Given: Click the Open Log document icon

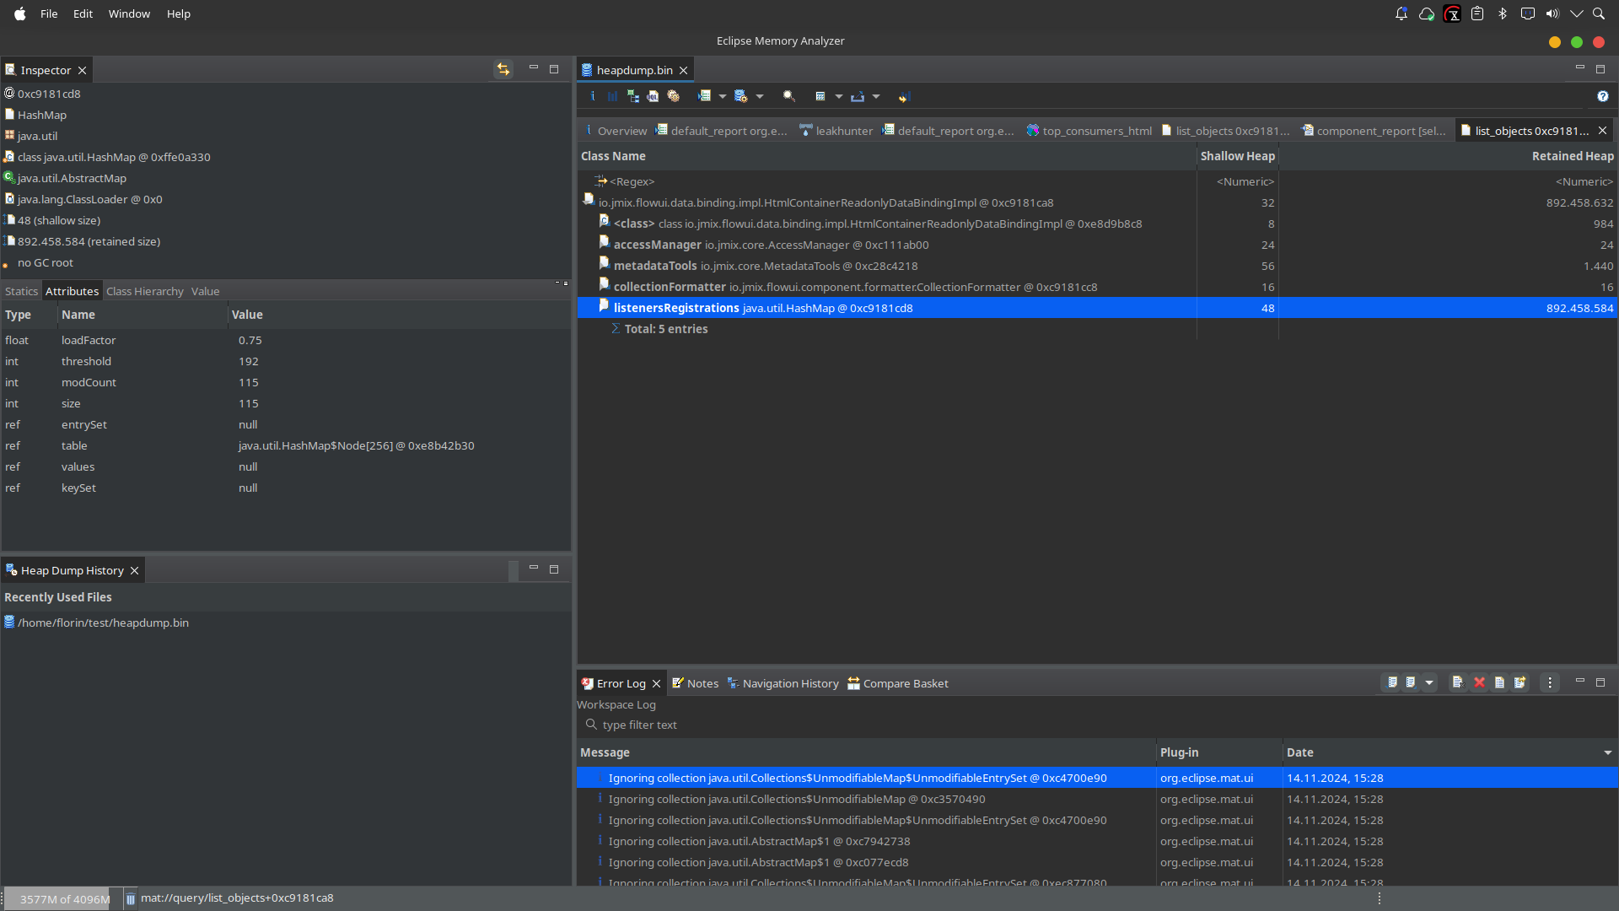Looking at the screenshot, I should point(1500,682).
